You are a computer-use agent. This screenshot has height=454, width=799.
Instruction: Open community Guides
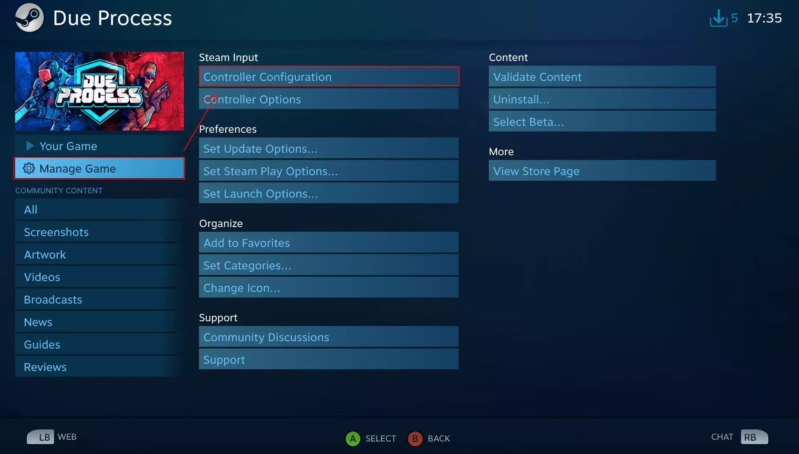(x=99, y=345)
